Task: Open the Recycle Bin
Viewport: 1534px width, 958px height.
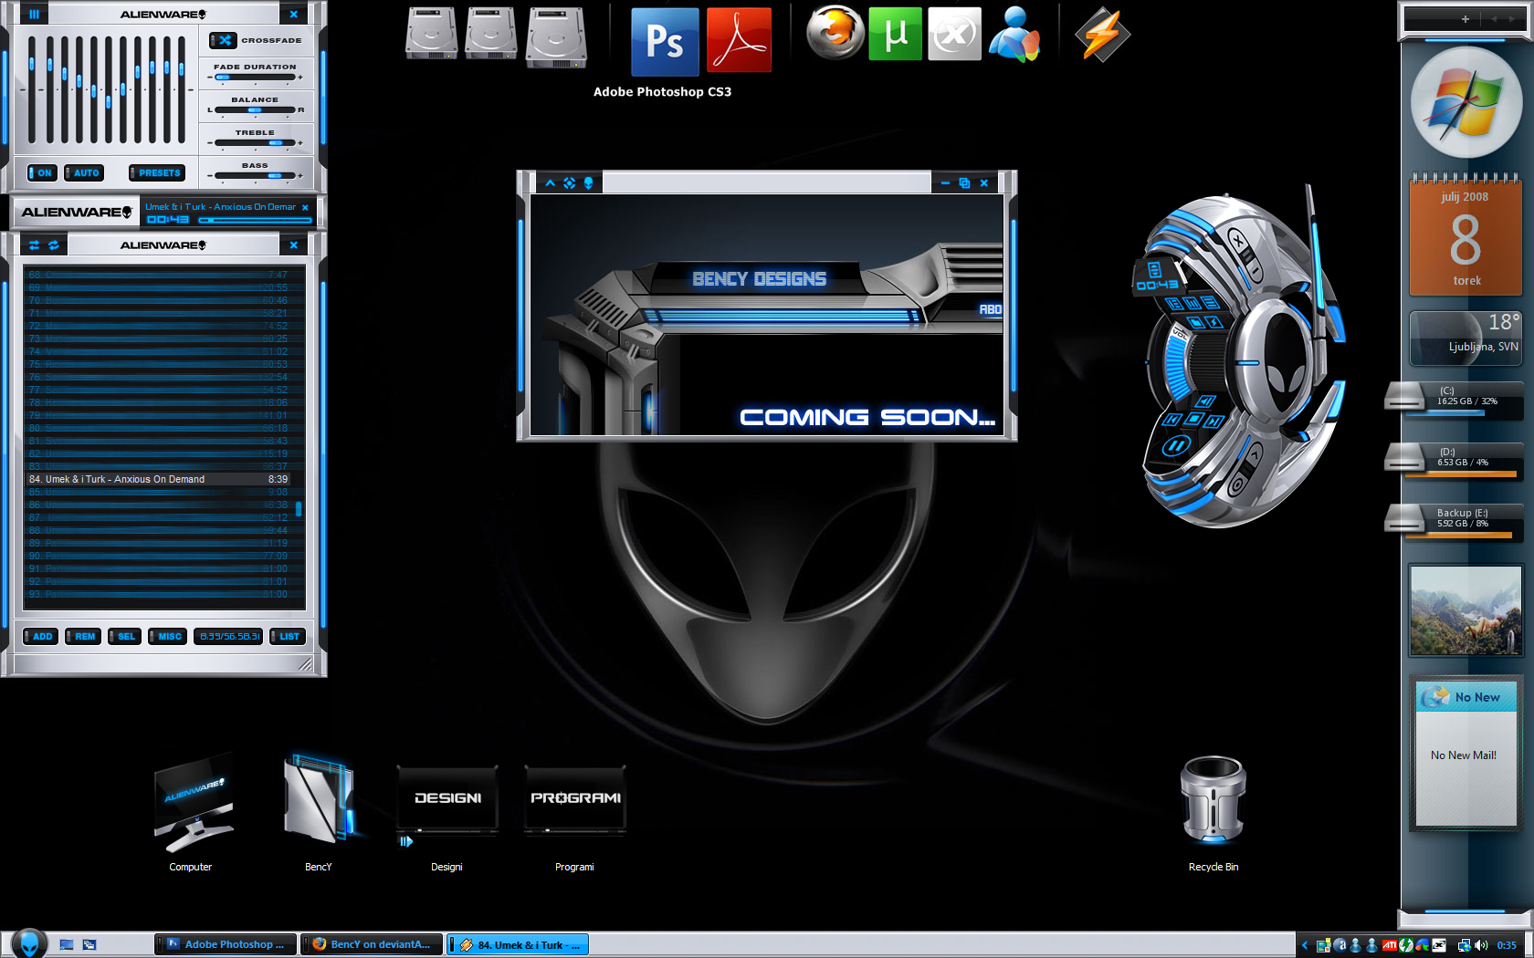Action: (x=1213, y=812)
